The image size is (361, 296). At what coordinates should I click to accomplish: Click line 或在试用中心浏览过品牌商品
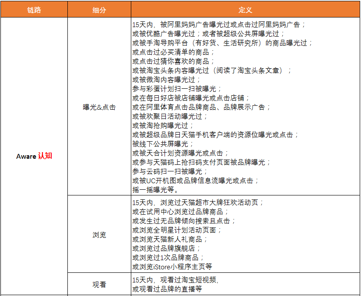click(180, 212)
